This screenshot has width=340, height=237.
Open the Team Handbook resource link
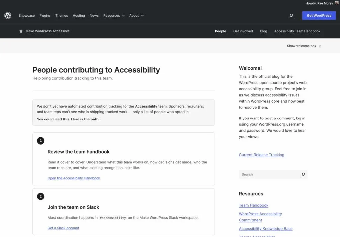(x=253, y=205)
